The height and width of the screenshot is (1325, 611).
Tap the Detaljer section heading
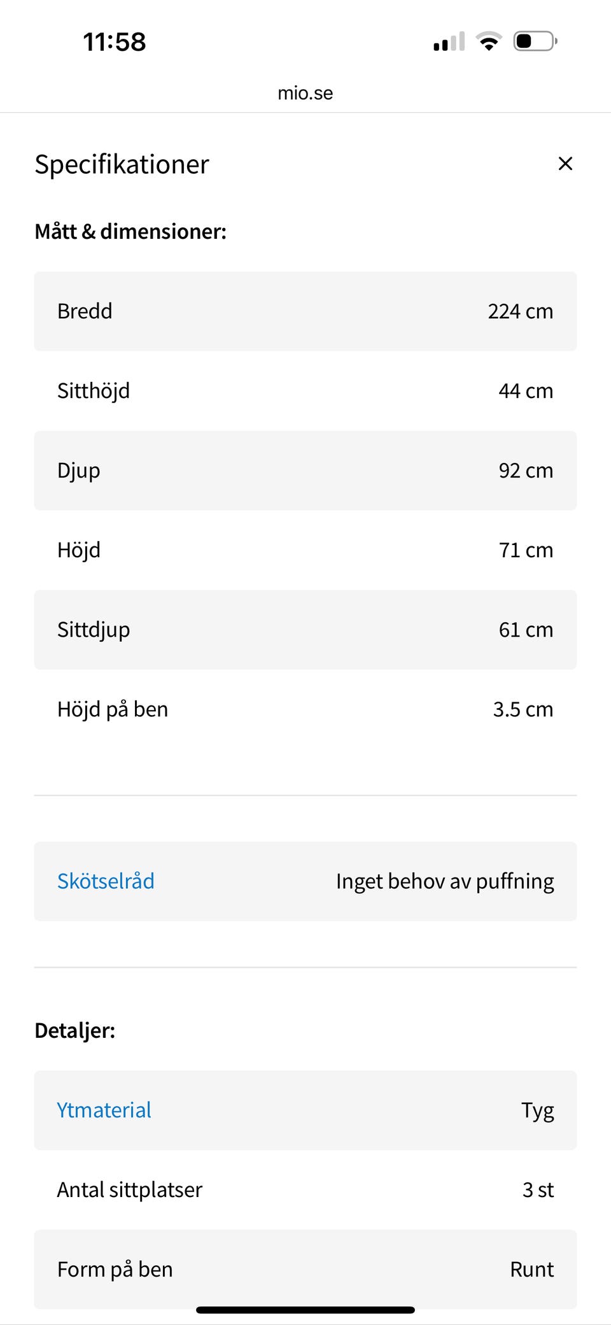(75, 1030)
